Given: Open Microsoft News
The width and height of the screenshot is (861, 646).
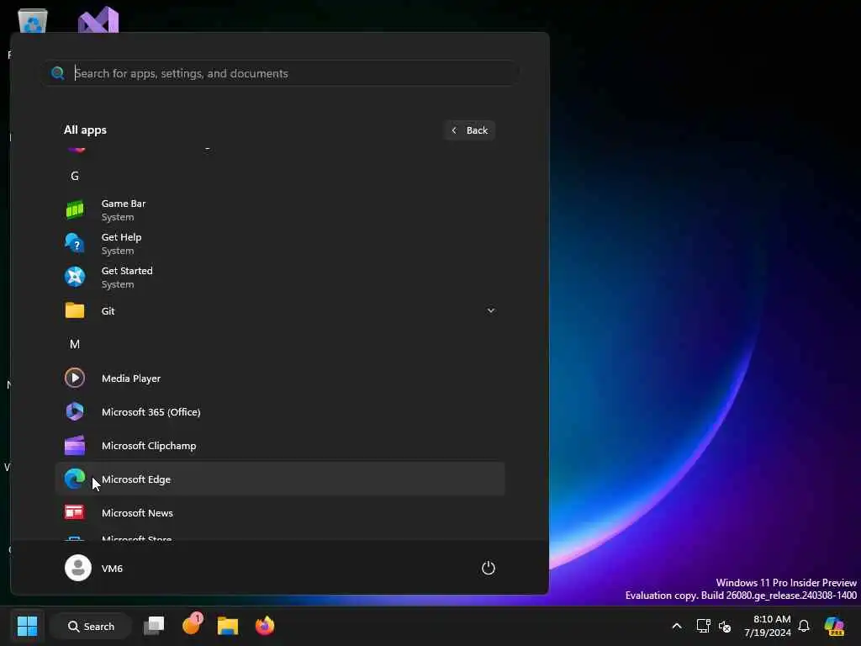Looking at the screenshot, I should click(x=279, y=512).
